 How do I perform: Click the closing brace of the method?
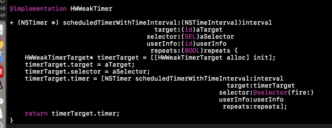(12, 120)
